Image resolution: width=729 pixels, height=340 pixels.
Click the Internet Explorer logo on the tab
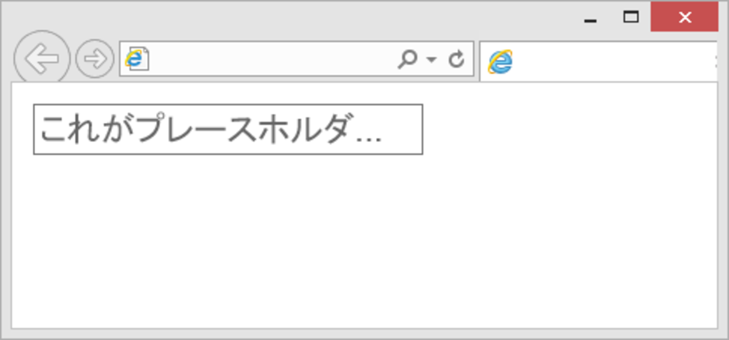coord(500,62)
